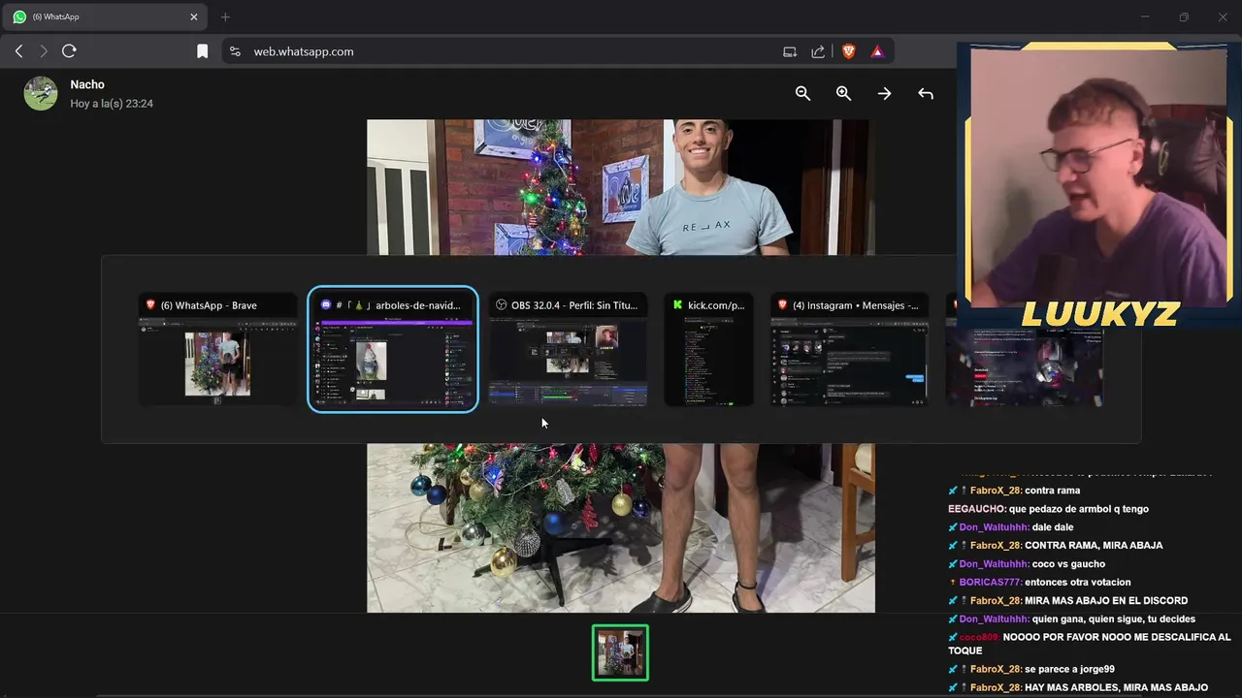Switch to the (6) WhatsApp - Brave window
The image size is (1242, 698).
[x=217, y=349]
